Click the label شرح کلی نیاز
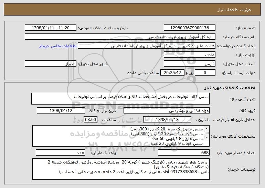 (243, 99)
